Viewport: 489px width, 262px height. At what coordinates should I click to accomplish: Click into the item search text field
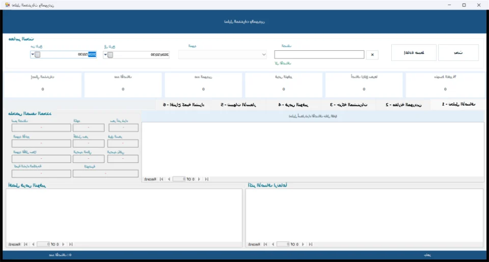(319, 54)
